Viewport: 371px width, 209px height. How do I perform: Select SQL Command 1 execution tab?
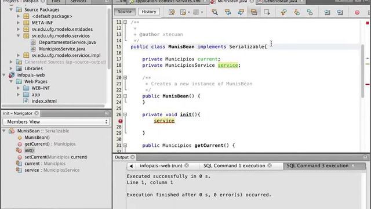pyautogui.click(x=234, y=165)
